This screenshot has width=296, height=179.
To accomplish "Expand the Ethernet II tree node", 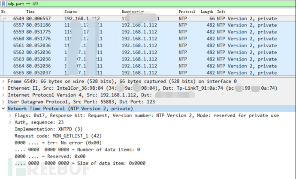I will tap(3, 88).
